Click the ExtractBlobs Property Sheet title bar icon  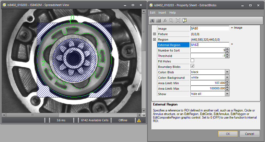point(151,5)
